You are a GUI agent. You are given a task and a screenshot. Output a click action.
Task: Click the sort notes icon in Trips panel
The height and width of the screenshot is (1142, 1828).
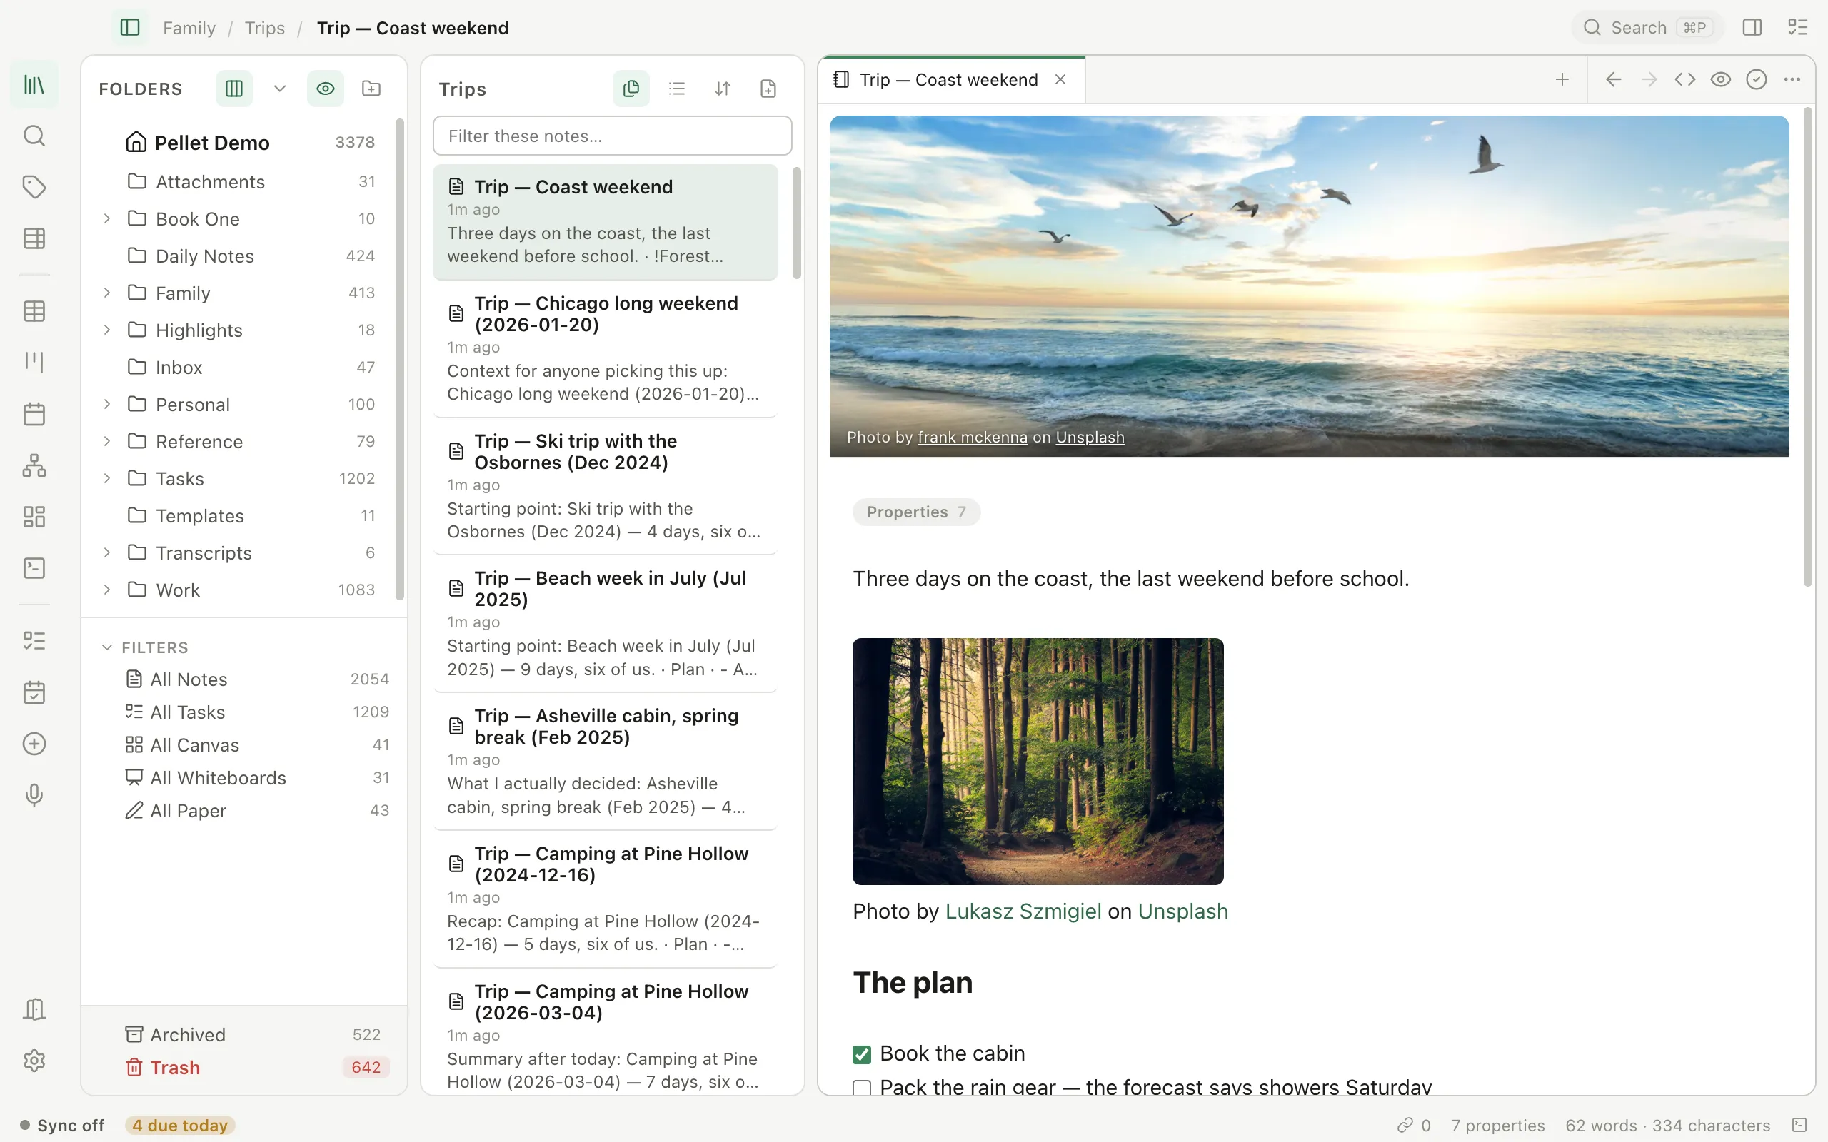722,89
